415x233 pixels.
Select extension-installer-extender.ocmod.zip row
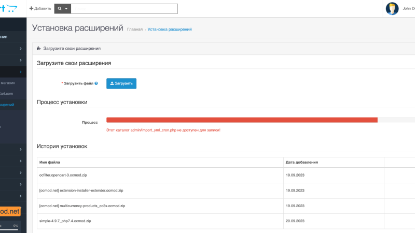[x=226, y=191]
